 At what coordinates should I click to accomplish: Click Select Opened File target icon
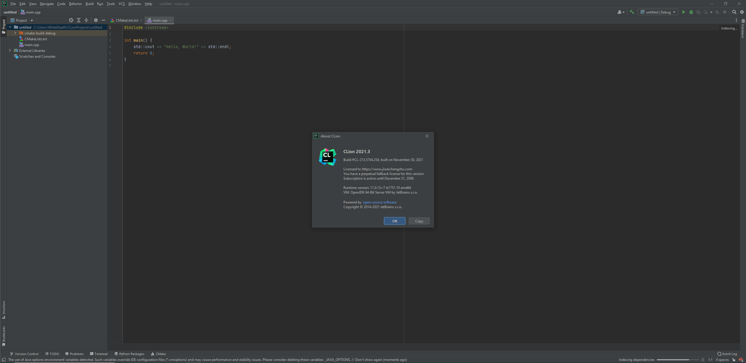point(71,20)
